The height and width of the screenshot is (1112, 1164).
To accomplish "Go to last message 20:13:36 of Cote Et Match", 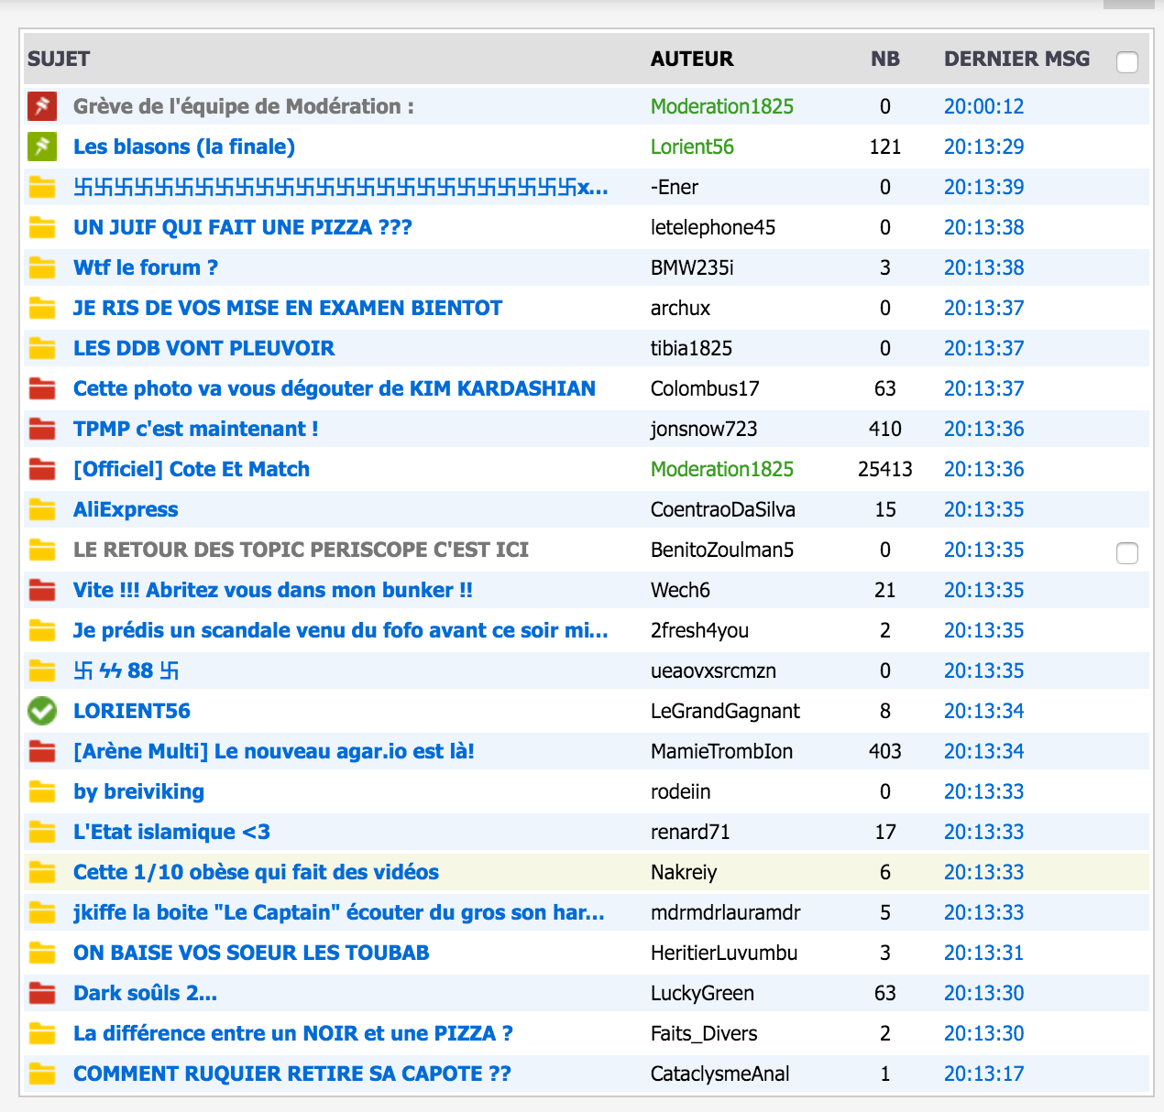I will tap(983, 469).
